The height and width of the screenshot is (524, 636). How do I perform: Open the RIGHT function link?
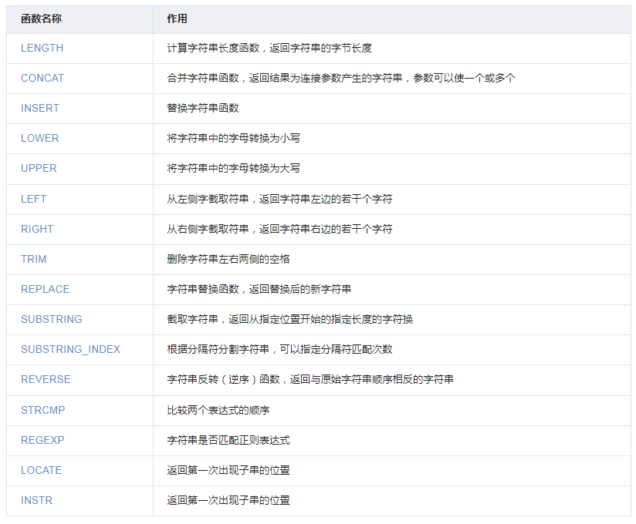click(x=36, y=229)
